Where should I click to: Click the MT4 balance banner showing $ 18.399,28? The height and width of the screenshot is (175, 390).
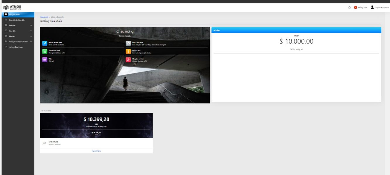click(x=96, y=125)
